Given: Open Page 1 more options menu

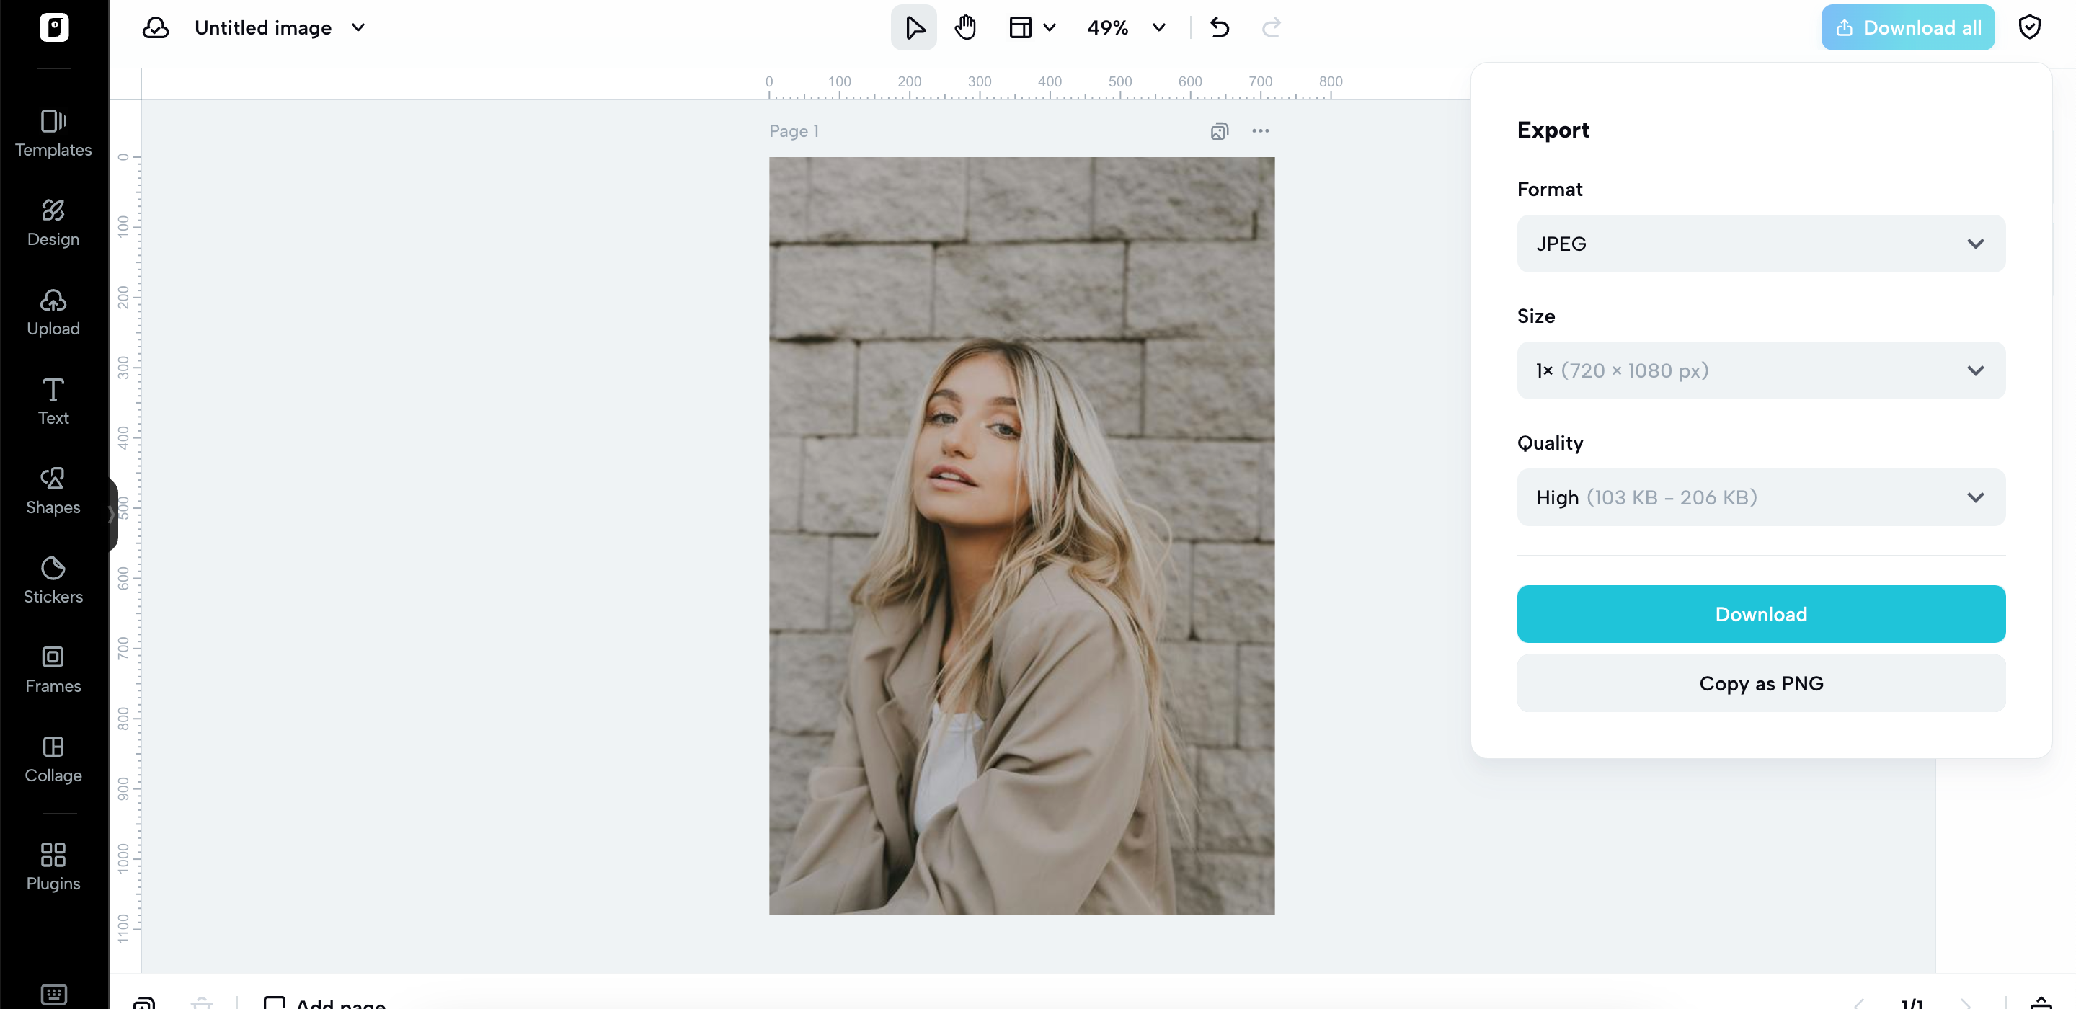Looking at the screenshot, I should (x=1261, y=131).
